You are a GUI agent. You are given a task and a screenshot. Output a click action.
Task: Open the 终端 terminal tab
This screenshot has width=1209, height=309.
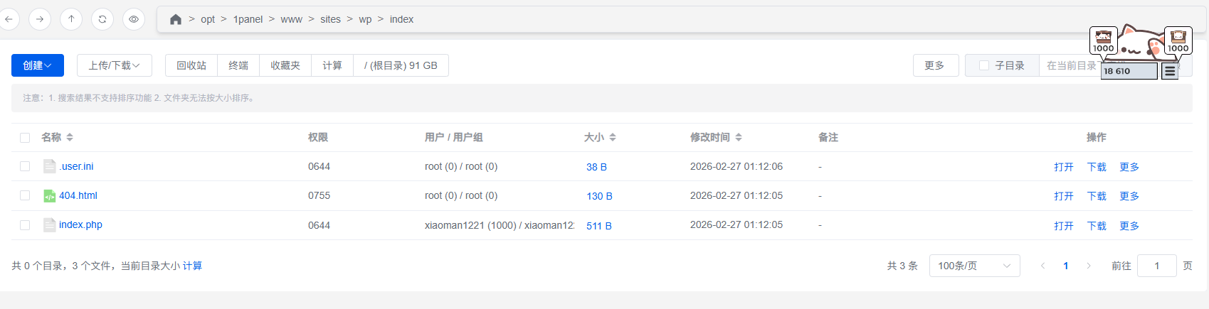[x=238, y=65]
